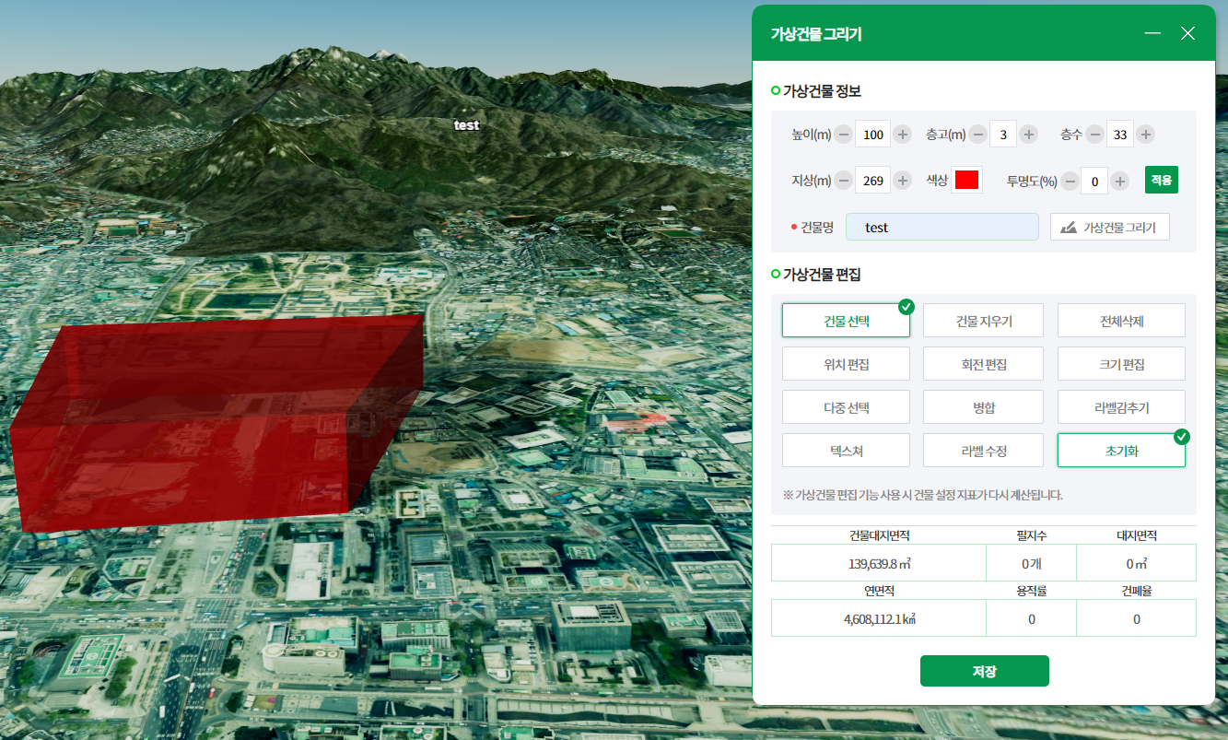
Task: Minimize the 가상건물 그리기 panel
Action: pyautogui.click(x=1152, y=33)
